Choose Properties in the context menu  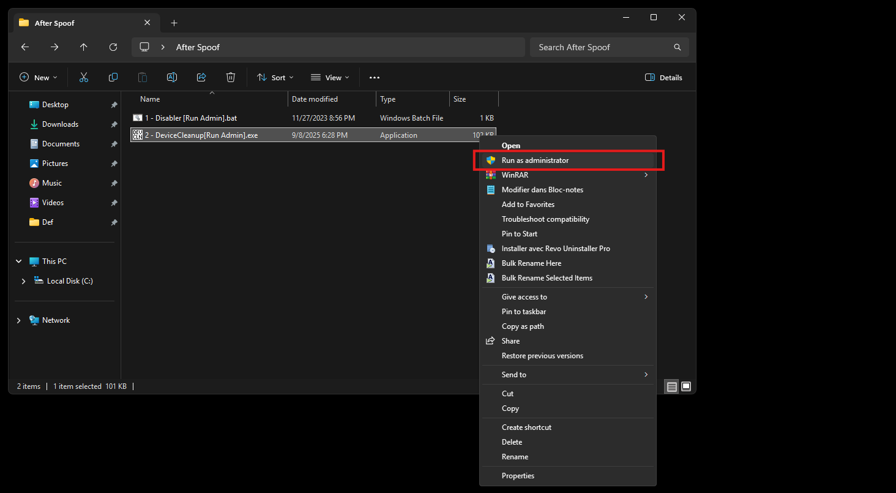click(518, 476)
